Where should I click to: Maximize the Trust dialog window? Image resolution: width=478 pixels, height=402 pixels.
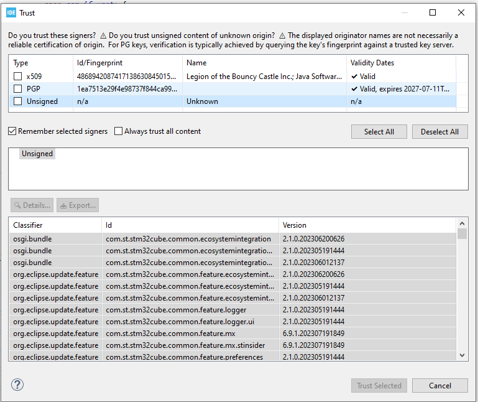pos(433,12)
